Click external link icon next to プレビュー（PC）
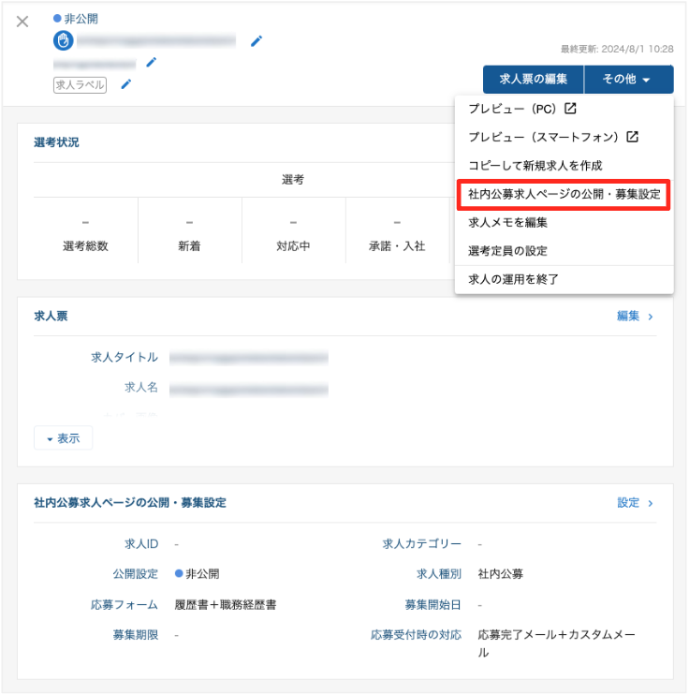 pos(570,108)
